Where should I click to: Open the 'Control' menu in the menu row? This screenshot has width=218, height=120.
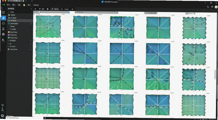(x=36, y=5)
